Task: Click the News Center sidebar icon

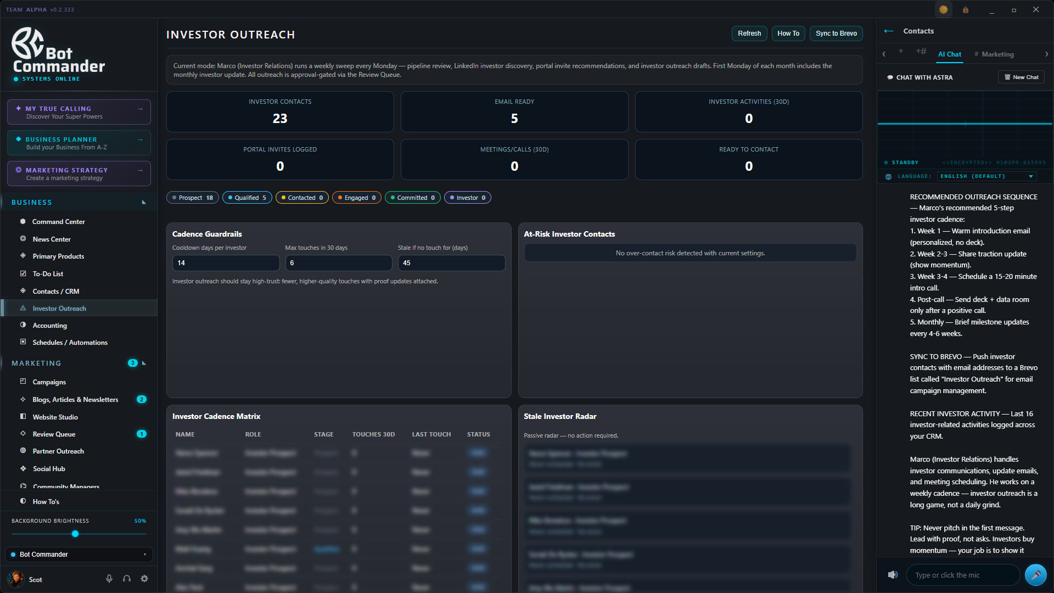Action: [23, 239]
